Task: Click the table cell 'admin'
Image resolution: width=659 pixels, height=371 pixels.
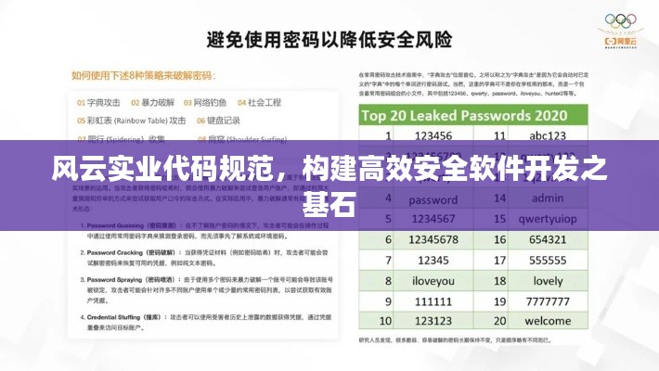Action: pos(548,198)
